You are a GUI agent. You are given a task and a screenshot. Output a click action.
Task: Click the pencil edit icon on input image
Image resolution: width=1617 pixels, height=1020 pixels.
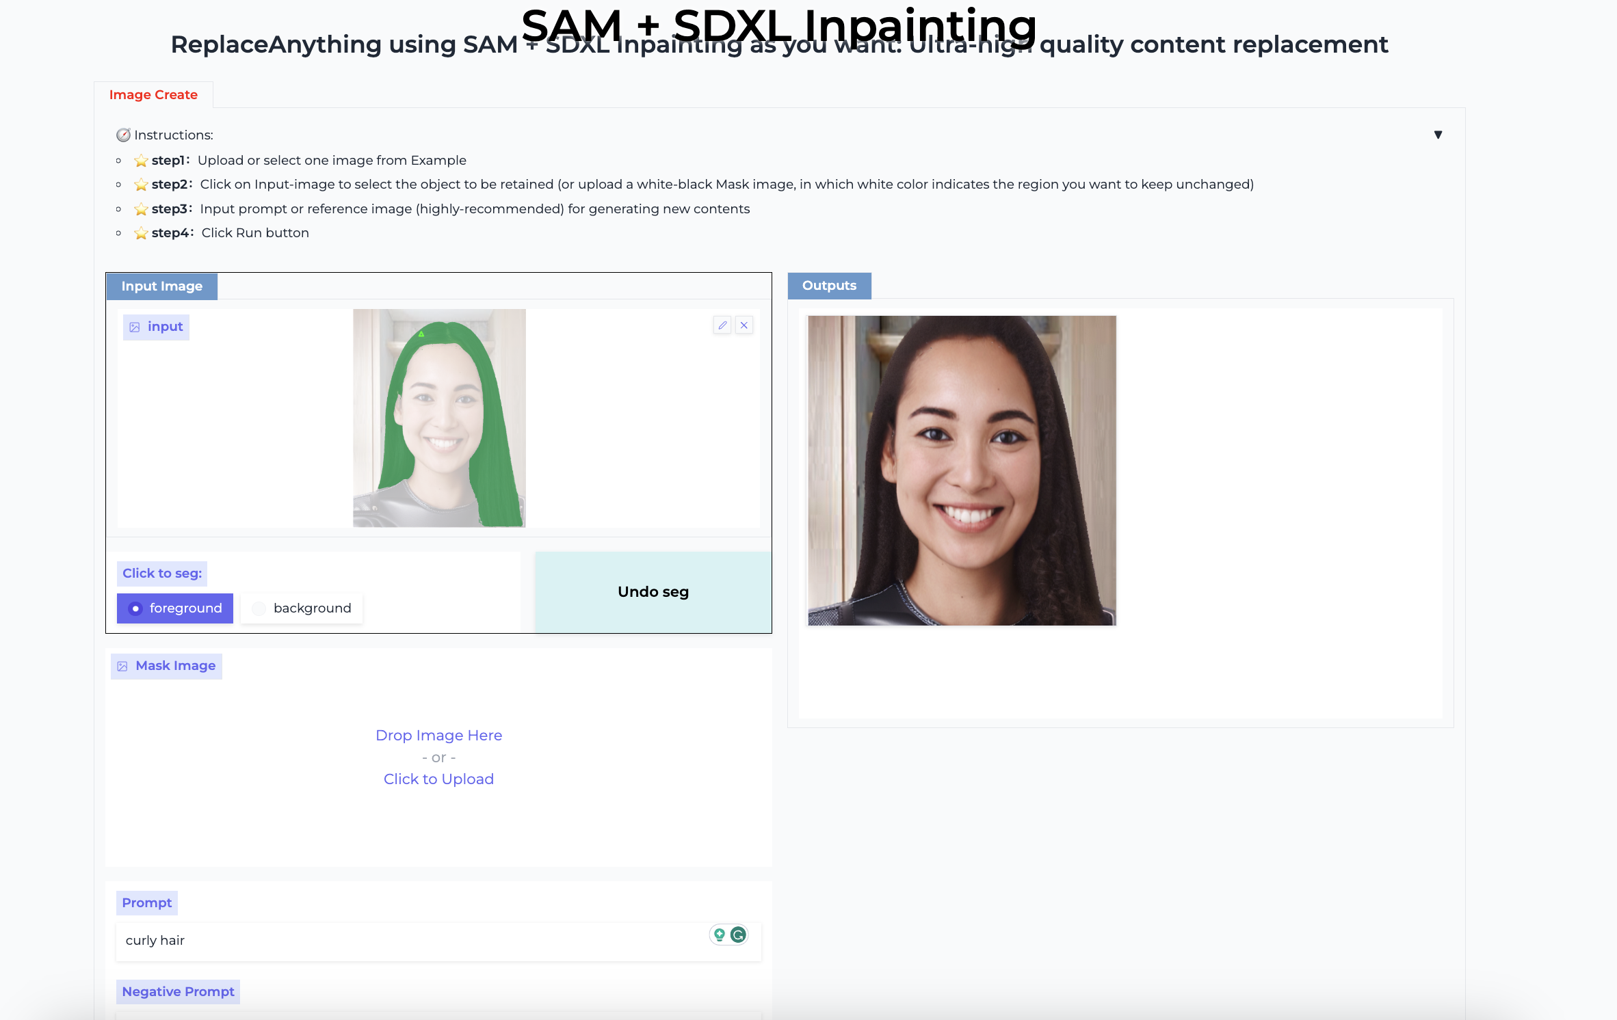pyautogui.click(x=722, y=325)
